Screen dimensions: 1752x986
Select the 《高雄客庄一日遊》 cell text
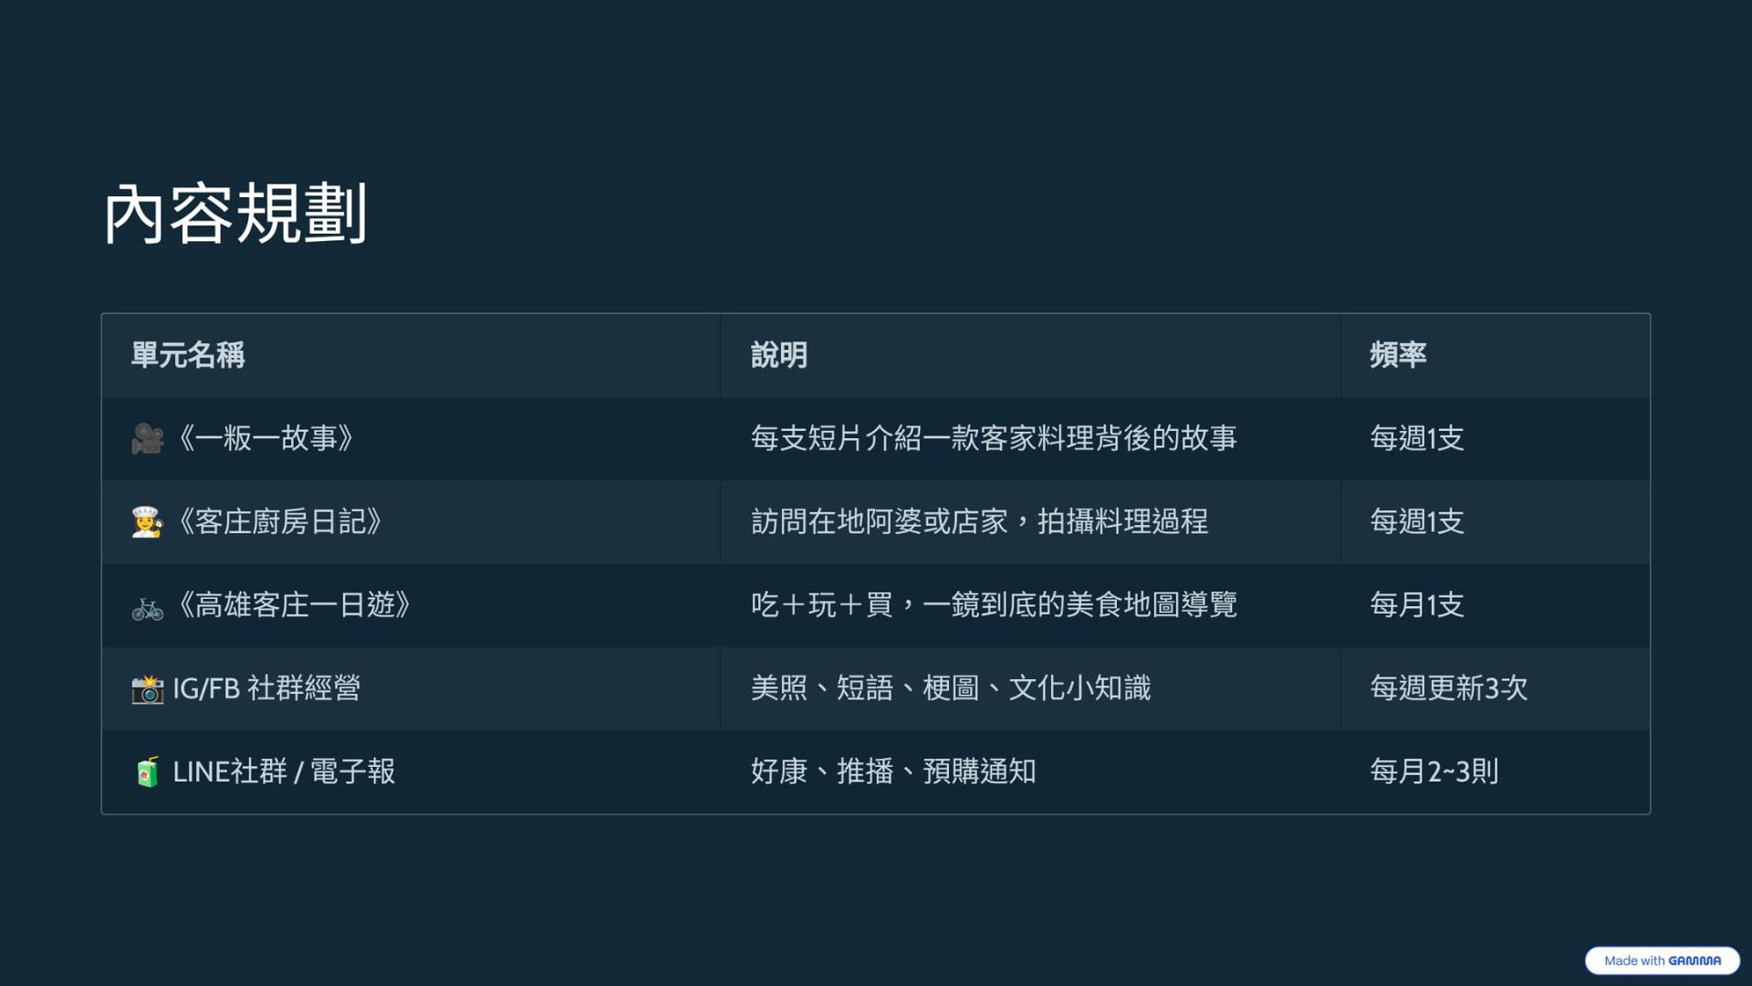(x=294, y=604)
